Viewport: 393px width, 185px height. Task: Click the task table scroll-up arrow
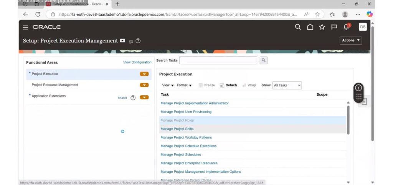point(348,102)
